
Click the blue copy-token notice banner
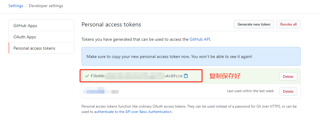[x=191, y=56]
